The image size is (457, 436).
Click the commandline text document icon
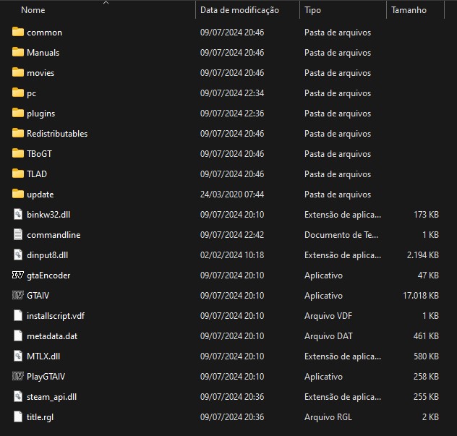pyautogui.click(x=18, y=234)
